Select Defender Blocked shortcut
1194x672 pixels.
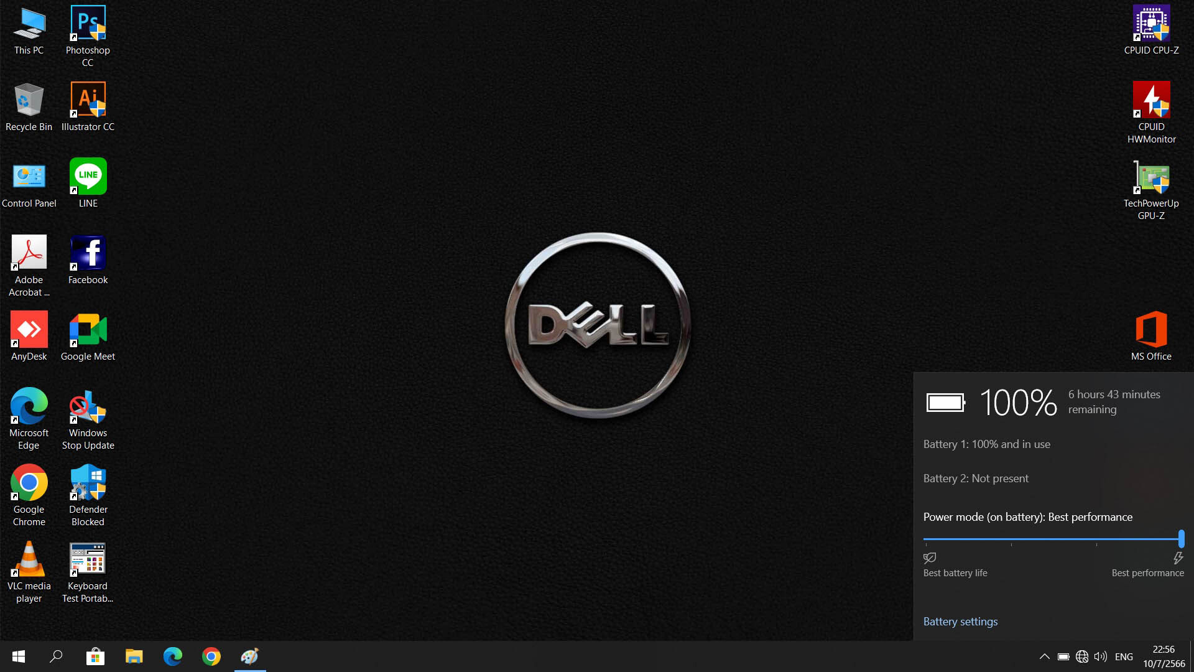88,495
